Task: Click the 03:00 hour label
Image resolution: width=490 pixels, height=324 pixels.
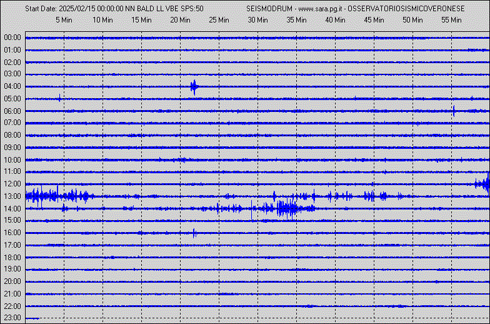Action: click(12, 74)
